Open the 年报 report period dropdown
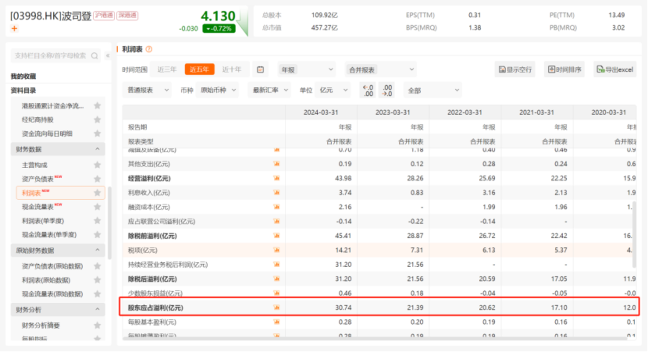This screenshot has height=352, width=648. click(308, 69)
